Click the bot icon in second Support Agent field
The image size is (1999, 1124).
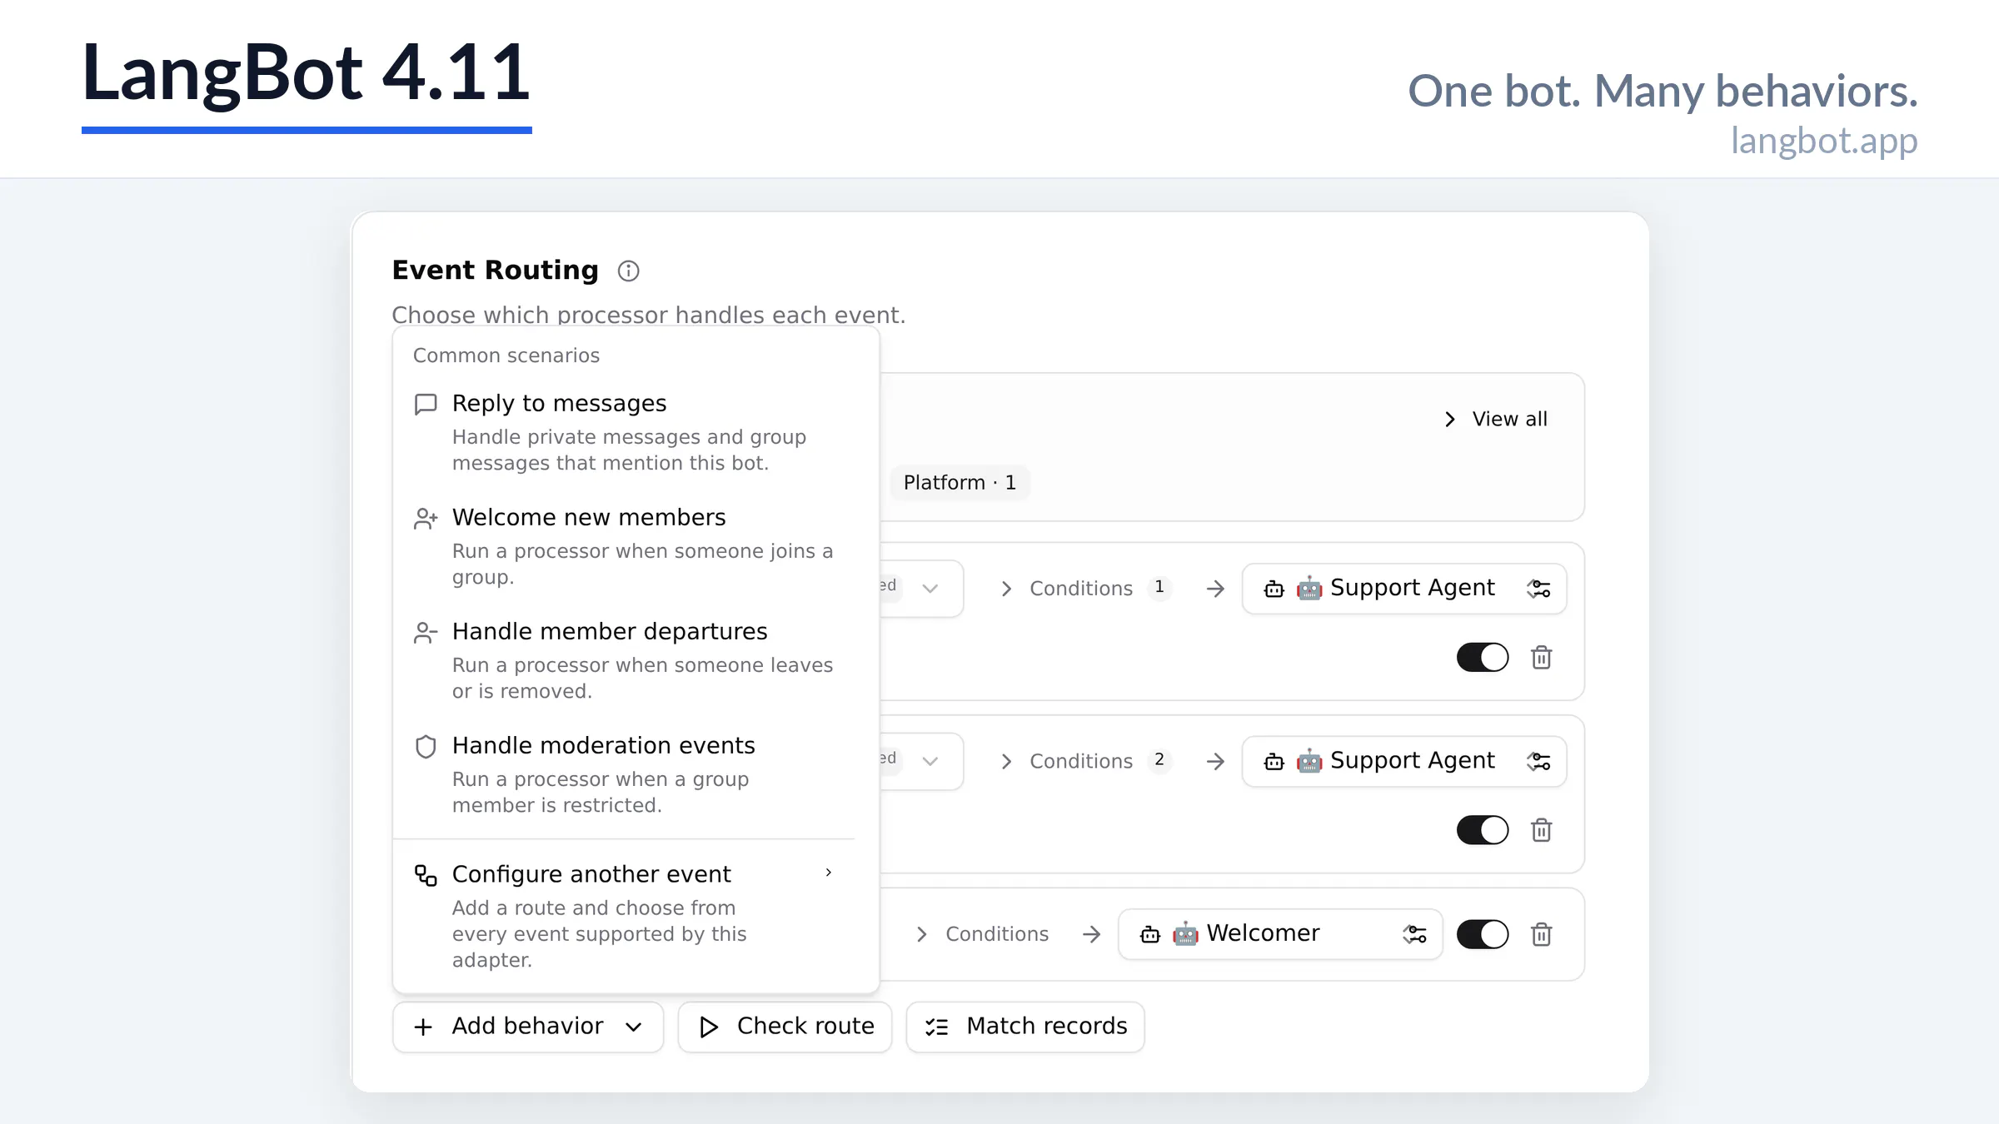(x=1274, y=761)
